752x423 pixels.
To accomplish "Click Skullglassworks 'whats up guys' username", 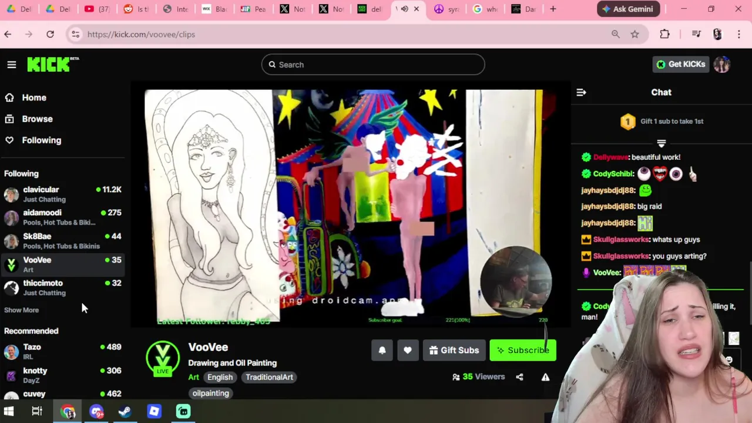I will [x=621, y=240].
